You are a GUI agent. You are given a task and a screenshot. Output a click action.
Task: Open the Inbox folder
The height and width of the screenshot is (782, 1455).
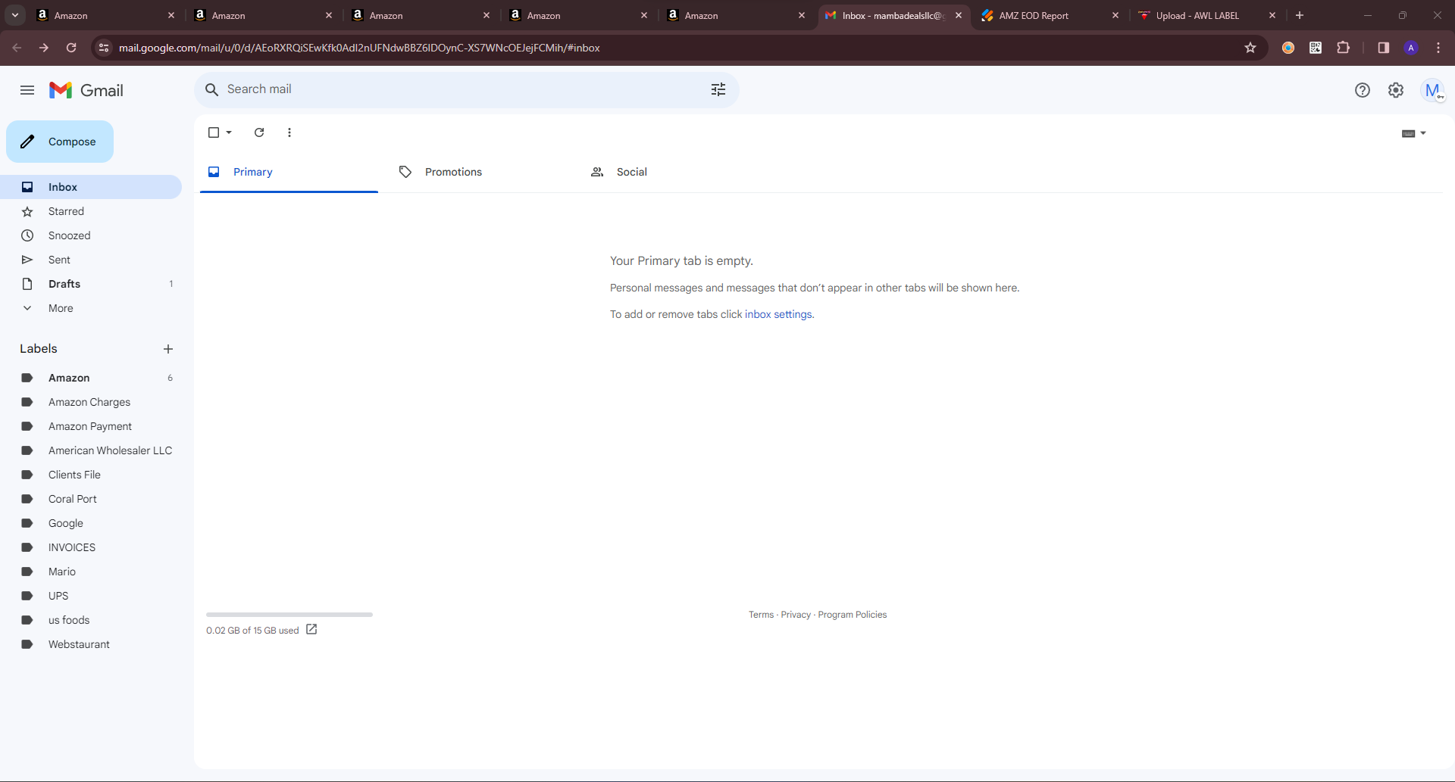(91, 187)
